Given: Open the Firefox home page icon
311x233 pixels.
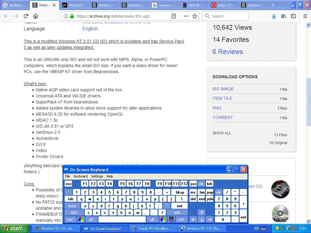Looking at the screenshot, I should coord(36,16).
